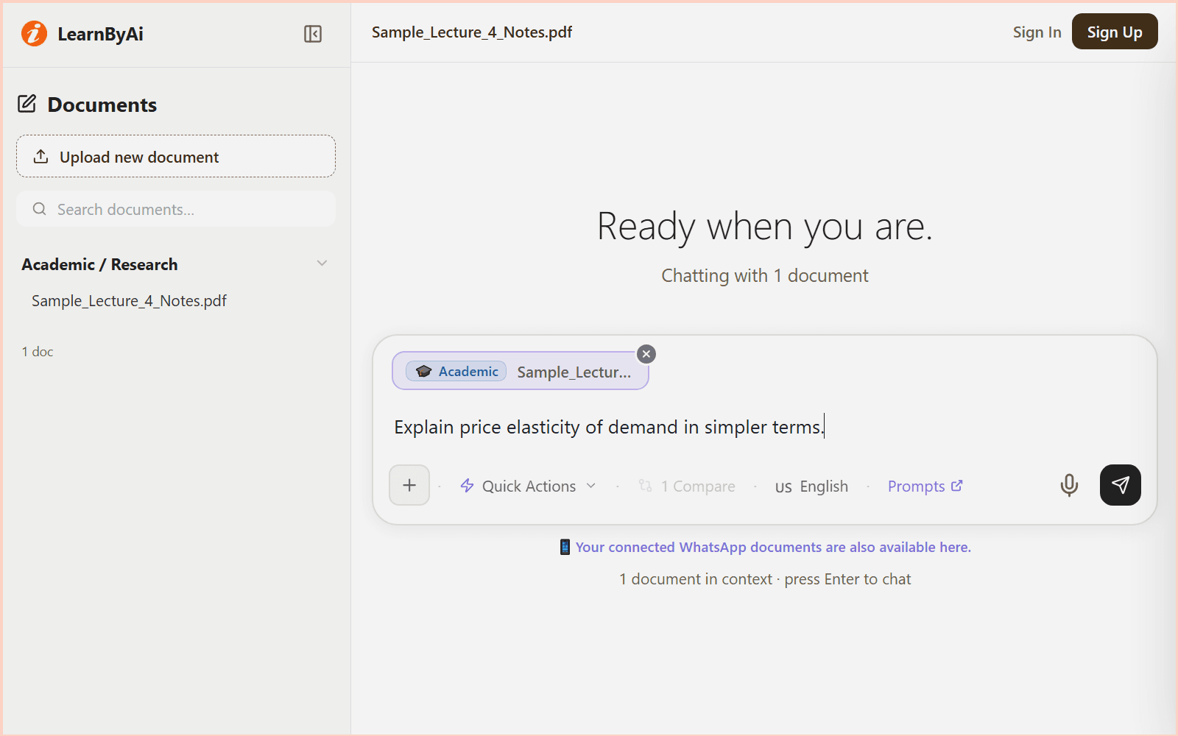Send the message with paper plane button

click(x=1121, y=485)
